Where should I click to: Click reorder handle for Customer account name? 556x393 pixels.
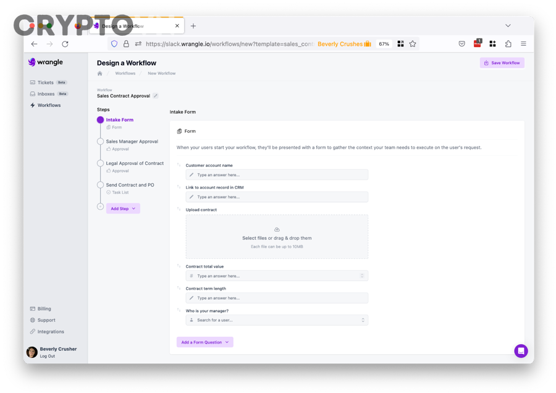click(179, 164)
